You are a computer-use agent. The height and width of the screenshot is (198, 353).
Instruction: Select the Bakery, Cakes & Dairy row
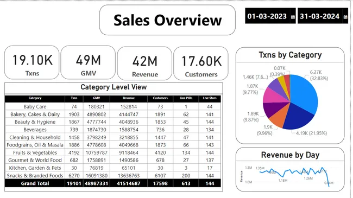(x=113, y=114)
